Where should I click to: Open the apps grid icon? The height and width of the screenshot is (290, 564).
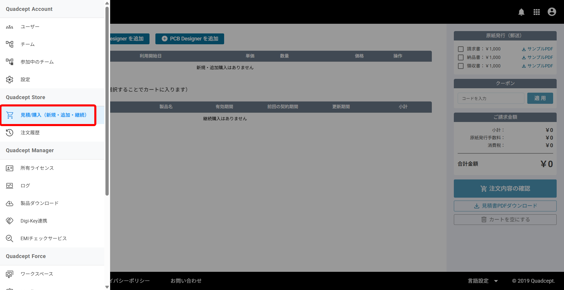click(x=537, y=12)
